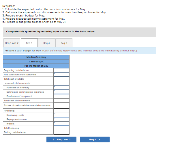Click the 'Complete this question' banner text
180x147 pixels.
(x=51, y=31)
